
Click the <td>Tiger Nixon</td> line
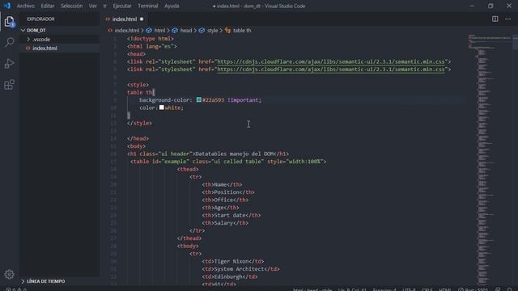[233, 261]
